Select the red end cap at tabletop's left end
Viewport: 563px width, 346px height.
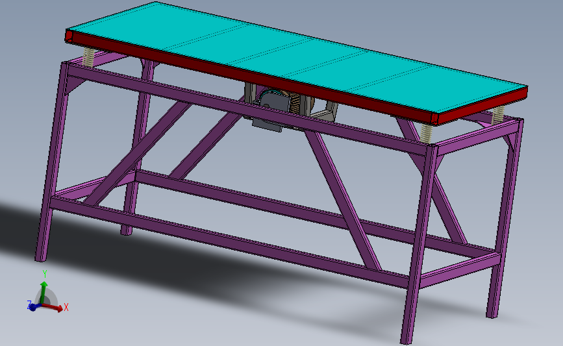click(69, 36)
